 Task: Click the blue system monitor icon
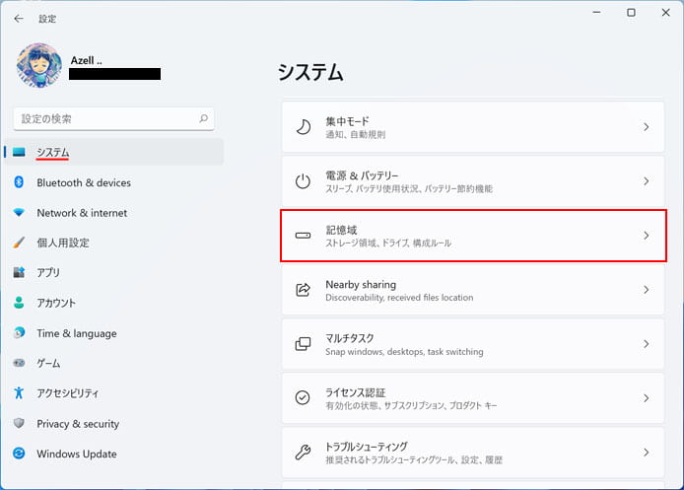point(19,152)
